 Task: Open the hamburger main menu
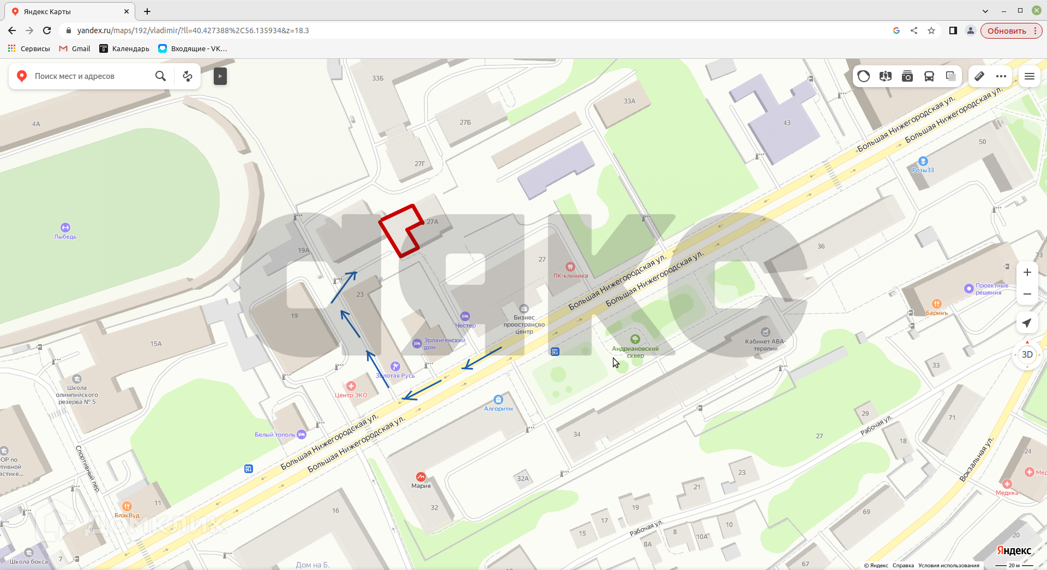tap(1030, 76)
